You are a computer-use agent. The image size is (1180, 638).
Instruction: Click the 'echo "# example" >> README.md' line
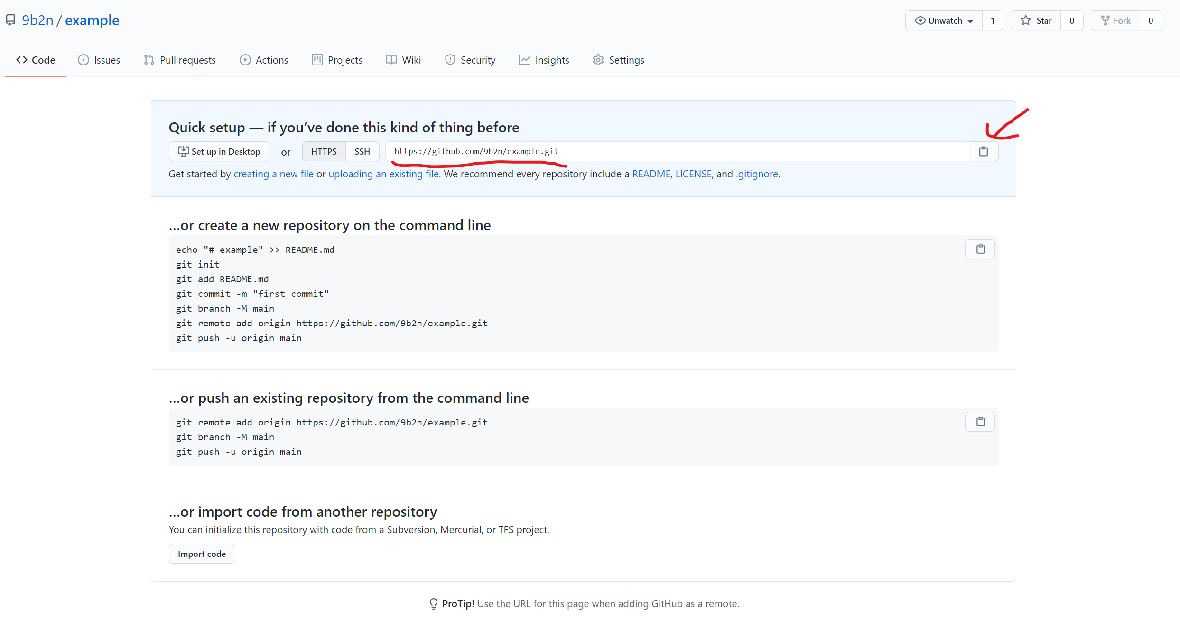pyautogui.click(x=255, y=250)
